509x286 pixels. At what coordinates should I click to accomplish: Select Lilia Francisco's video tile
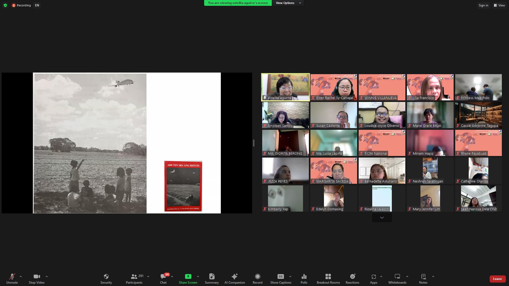(x=430, y=87)
